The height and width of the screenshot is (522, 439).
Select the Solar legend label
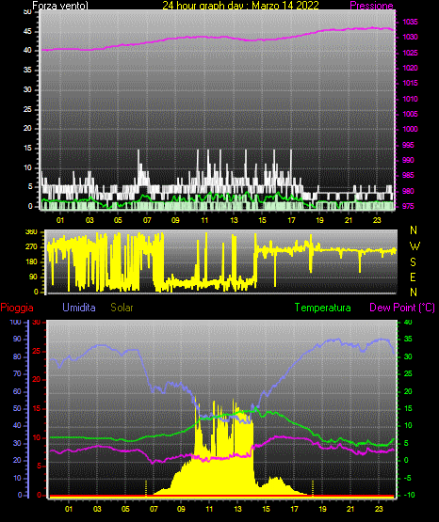click(x=122, y=308)
